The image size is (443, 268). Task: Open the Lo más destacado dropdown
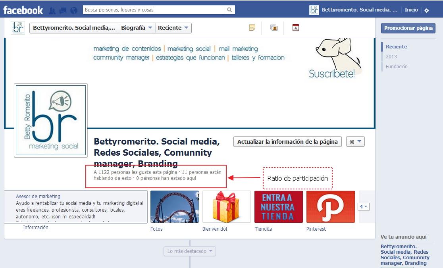click(190, 251)
